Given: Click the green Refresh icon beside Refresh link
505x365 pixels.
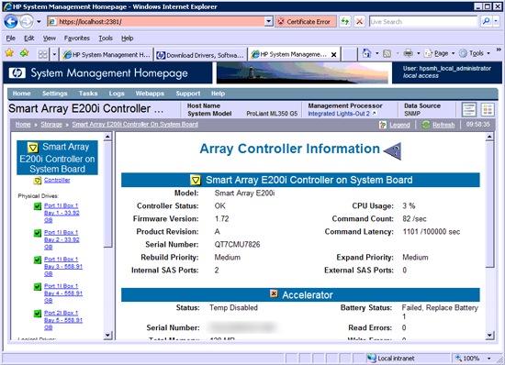Looking at the screenshot, I should point(426,125).
